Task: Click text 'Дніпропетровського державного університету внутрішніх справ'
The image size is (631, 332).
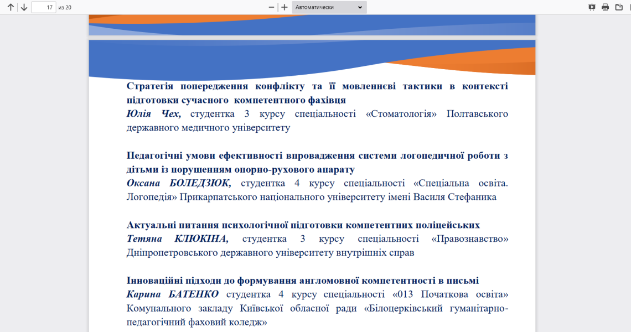Action: pos(271,253)
